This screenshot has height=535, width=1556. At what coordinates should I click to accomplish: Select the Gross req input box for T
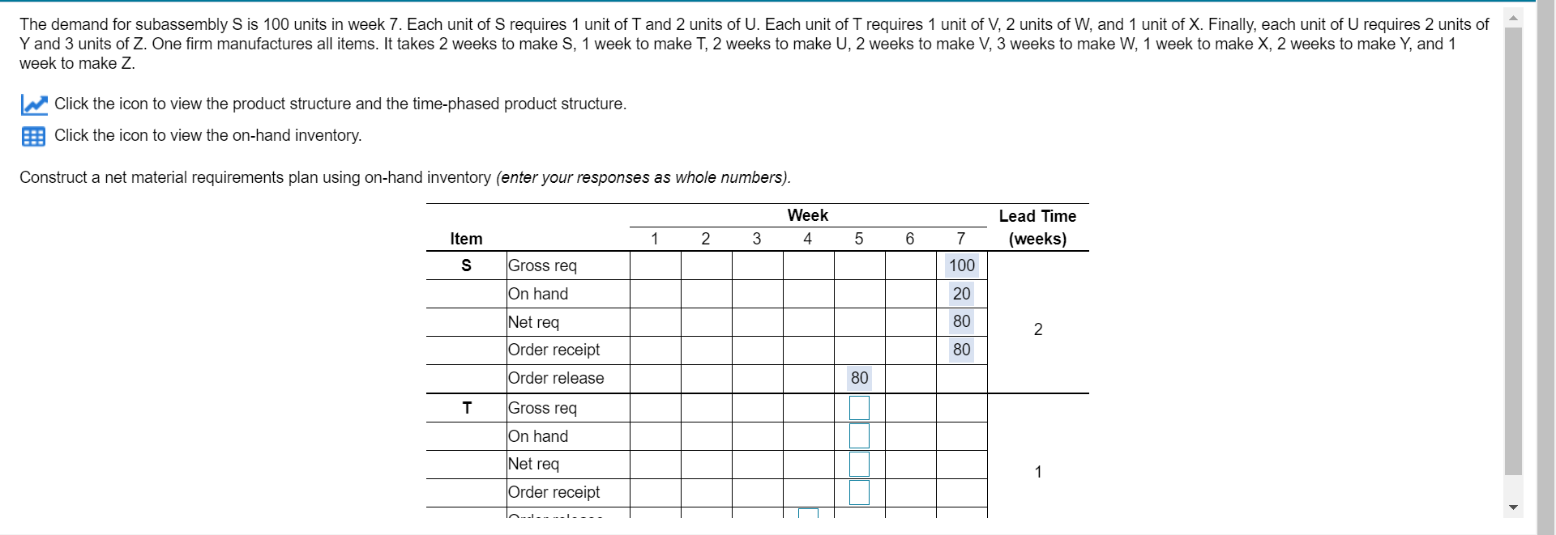point(860,407)
